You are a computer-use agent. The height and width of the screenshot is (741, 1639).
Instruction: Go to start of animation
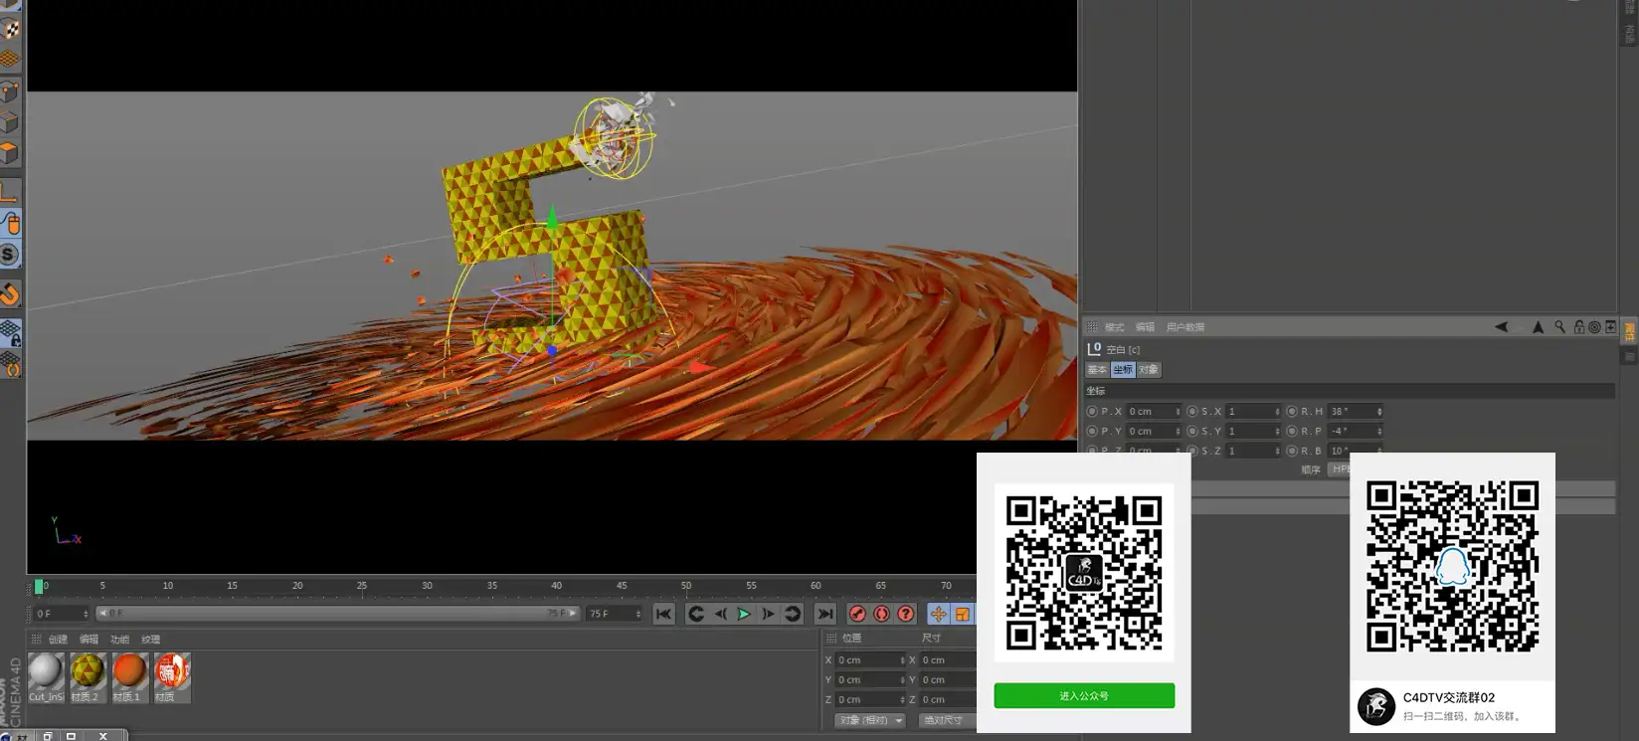pyautogui.click(x=663, y=614)
